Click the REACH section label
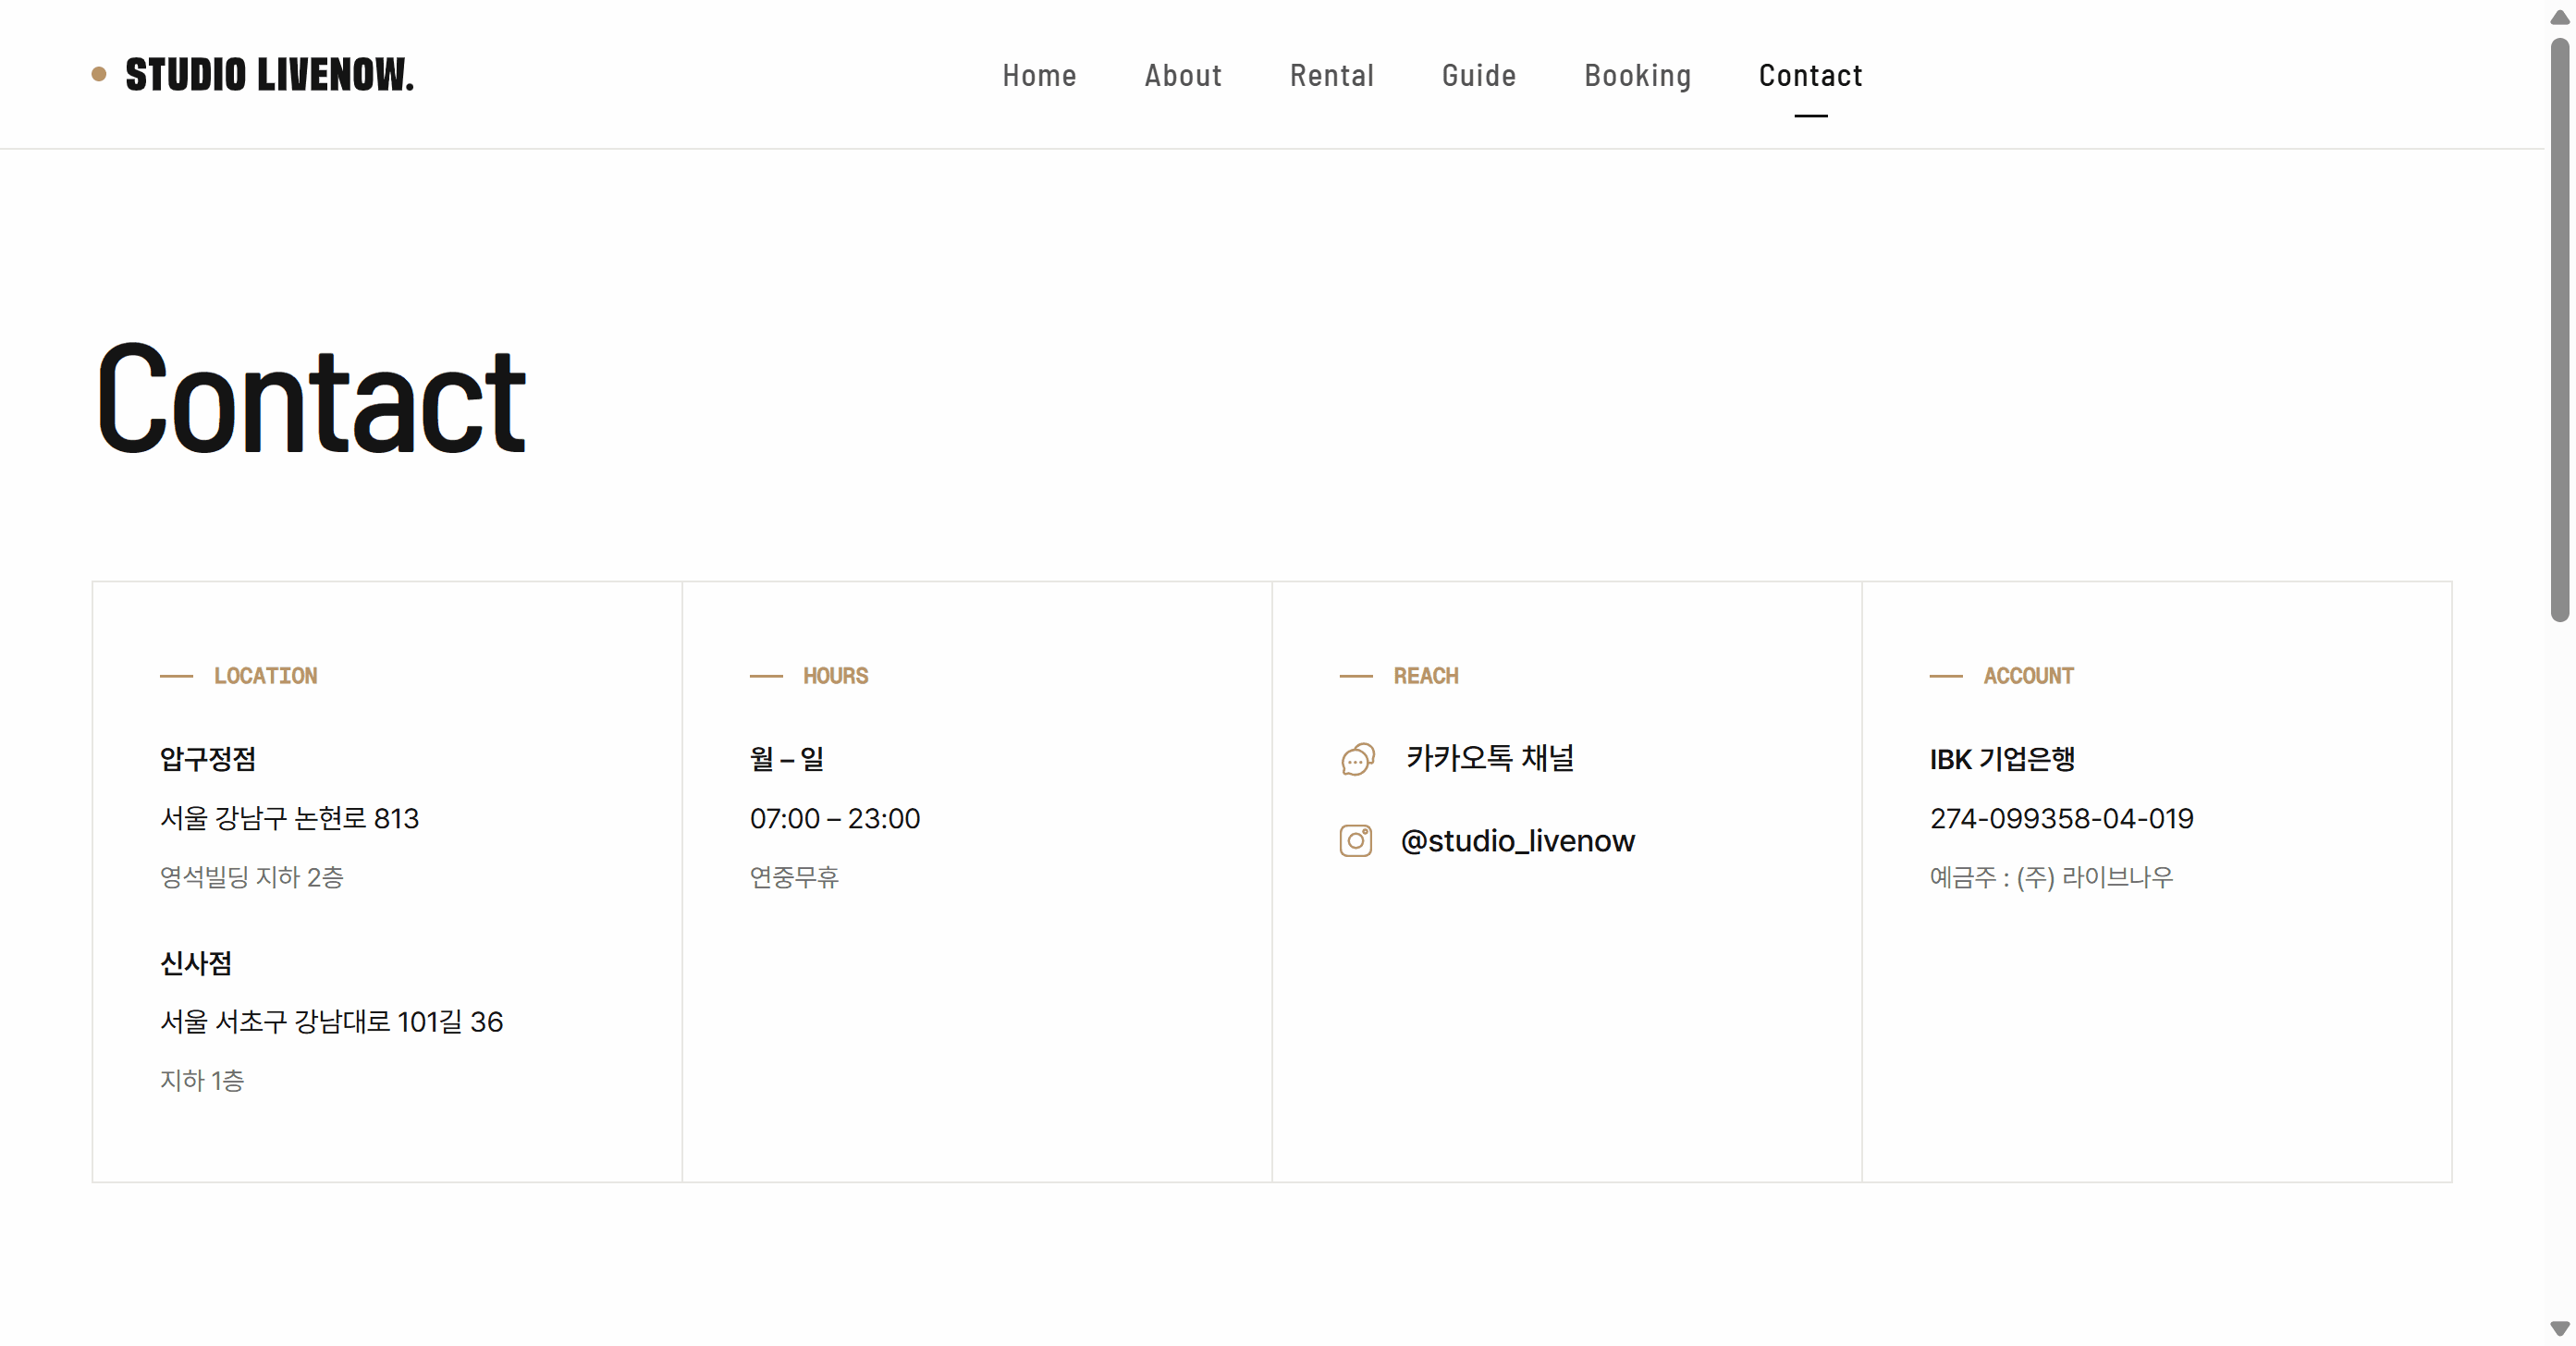2576x1346 pixels. (x=1425, y=676)
